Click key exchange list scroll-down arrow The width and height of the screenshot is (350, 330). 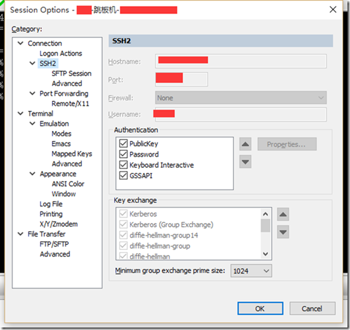click(265, 254)
